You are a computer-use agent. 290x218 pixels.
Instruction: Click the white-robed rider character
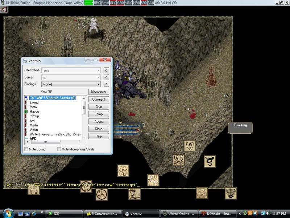click(93, 25)
